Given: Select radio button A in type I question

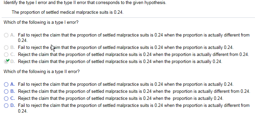Looking at the screenshot, I should [x=6, y=35].
